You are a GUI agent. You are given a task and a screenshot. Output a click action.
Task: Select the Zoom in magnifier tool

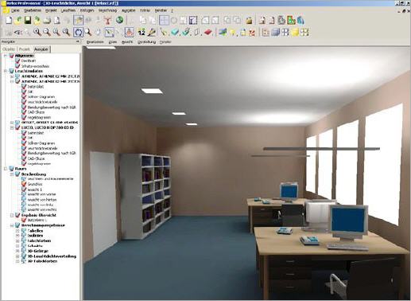click(37, 33)
